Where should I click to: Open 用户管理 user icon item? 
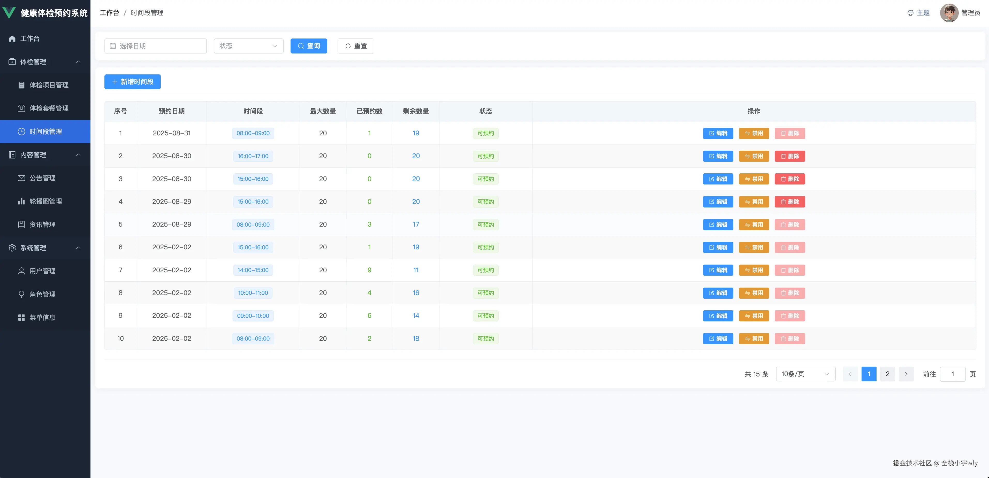click(x=42, y=271)
